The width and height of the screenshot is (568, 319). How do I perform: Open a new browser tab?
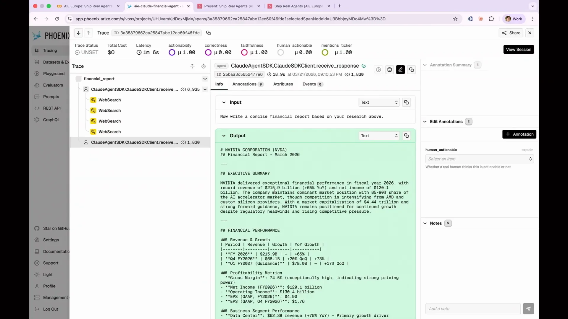tap(339, 6)
